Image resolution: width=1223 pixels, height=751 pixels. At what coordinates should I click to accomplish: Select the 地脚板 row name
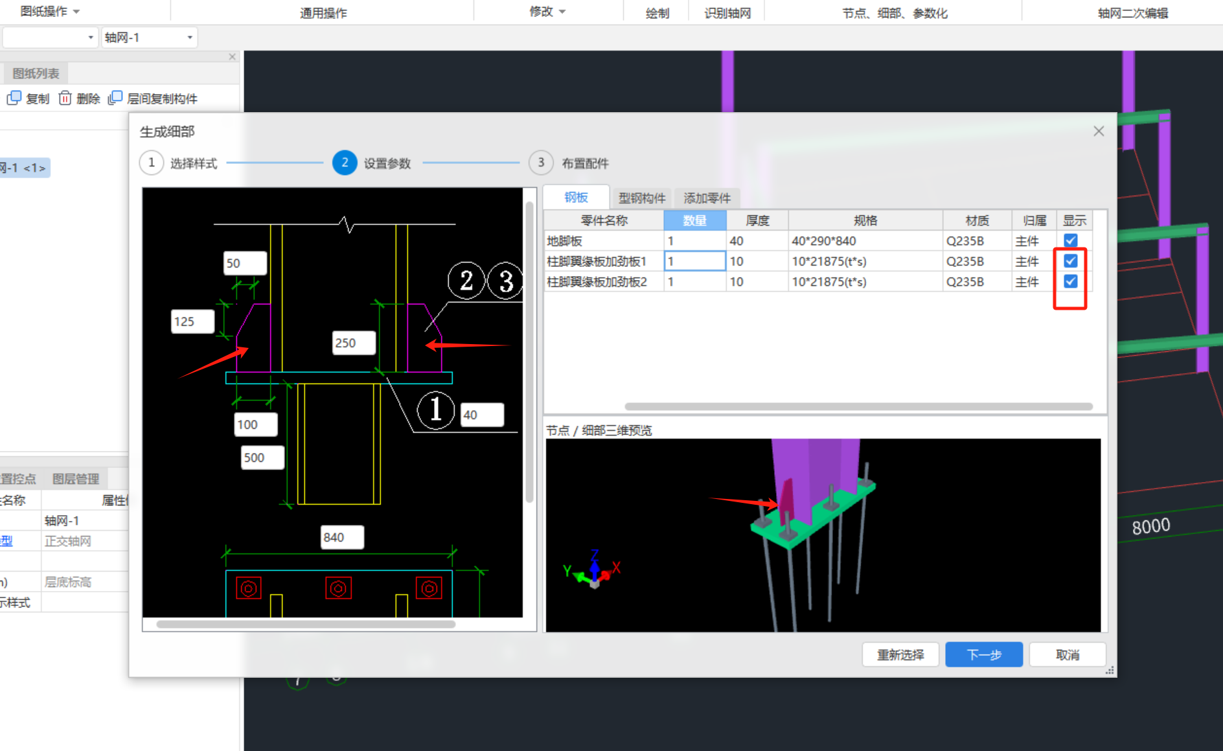pyautogui.click(x=604, y=241)
